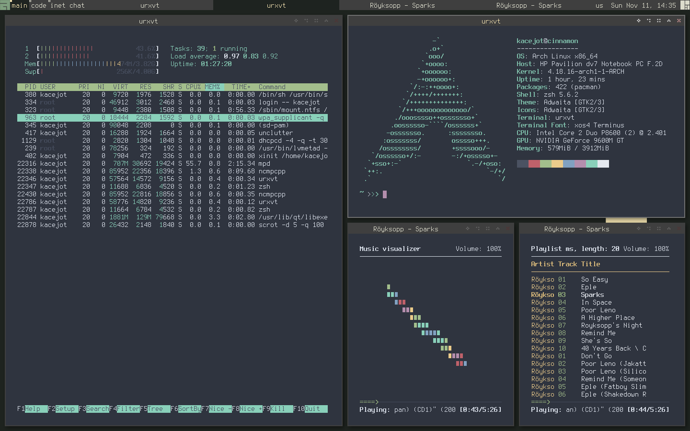
Task: Click F5 Tree in the htop footer
Action: coord(155,408)
